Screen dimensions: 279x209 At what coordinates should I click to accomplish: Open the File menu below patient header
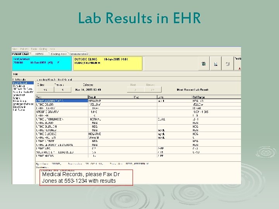point(15,74)
